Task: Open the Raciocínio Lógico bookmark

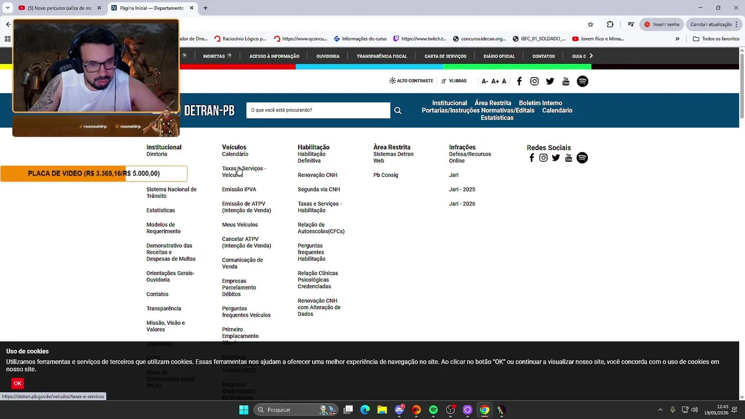Action: click(x=240, y=39)
